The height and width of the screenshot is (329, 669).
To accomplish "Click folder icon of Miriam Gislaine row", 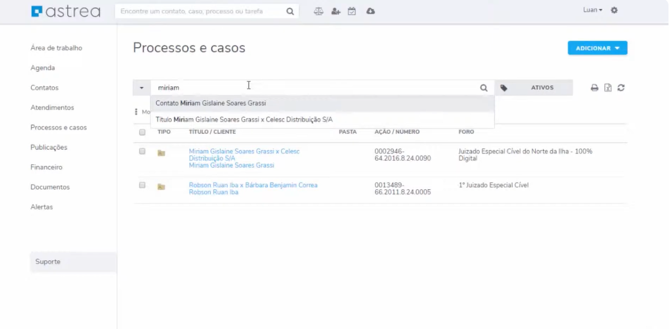I will (x=161, y=153).
